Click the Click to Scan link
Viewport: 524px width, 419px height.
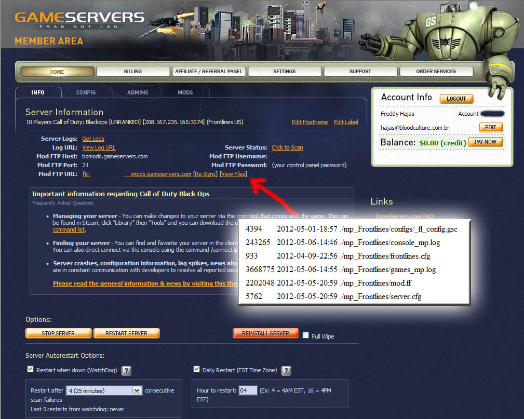click(x=287, y=147)
